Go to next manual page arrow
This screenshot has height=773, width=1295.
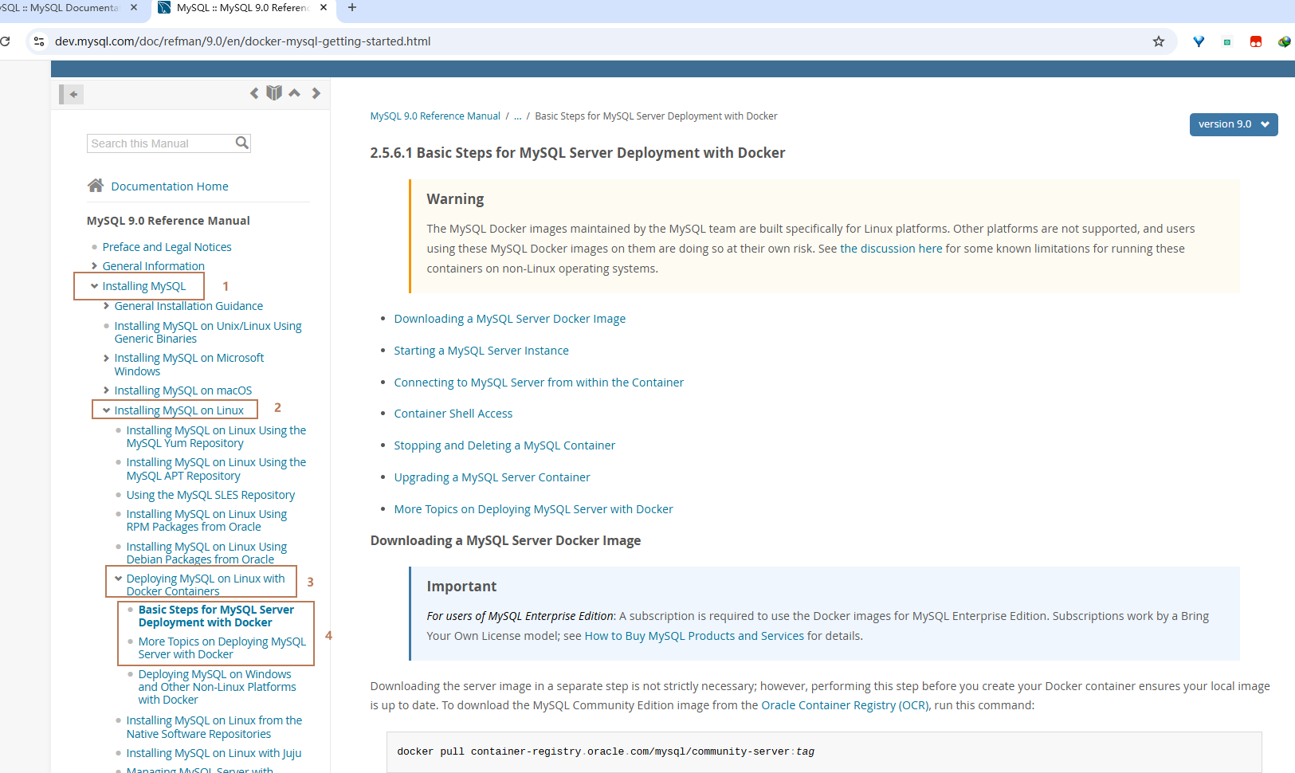click(x=316, y=93)
